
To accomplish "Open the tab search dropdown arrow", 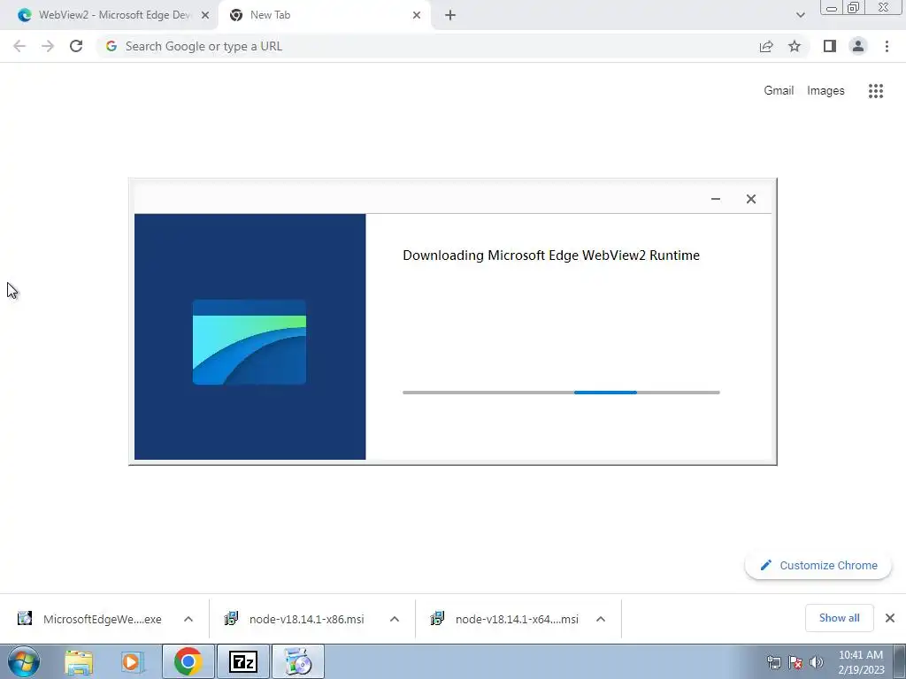I will (x=800, y=15).
